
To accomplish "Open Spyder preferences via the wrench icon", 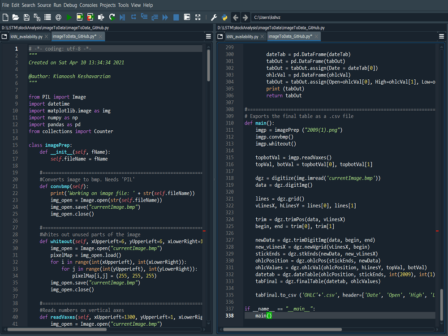I will point(213,17).
